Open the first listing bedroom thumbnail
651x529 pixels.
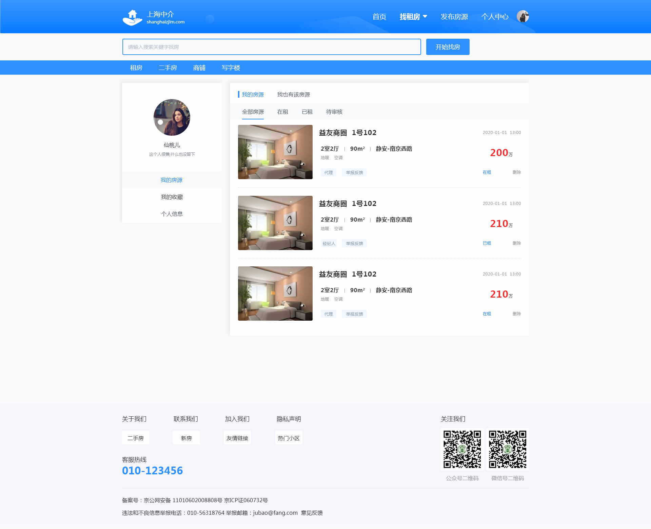click(275, 152)
